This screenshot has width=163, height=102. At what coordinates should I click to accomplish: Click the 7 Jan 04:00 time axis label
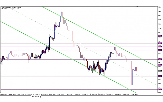(69, 94)
